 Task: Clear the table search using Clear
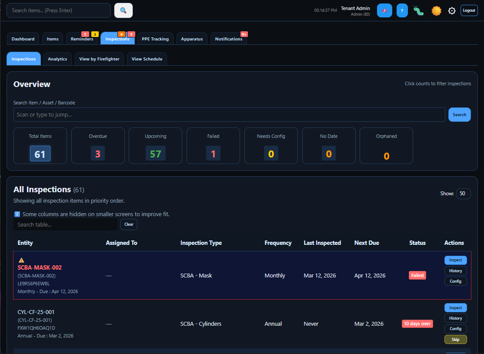[129, 224]
